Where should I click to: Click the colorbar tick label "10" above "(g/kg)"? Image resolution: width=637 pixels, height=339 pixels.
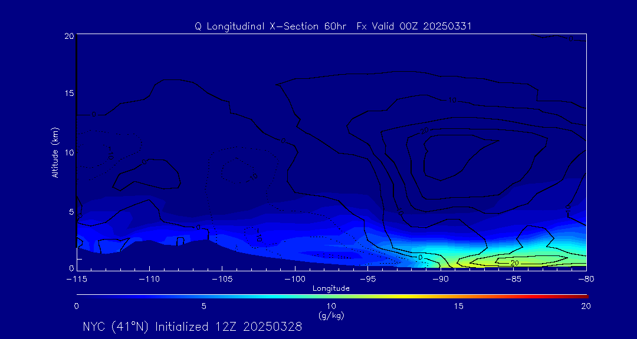coord(331,307)
